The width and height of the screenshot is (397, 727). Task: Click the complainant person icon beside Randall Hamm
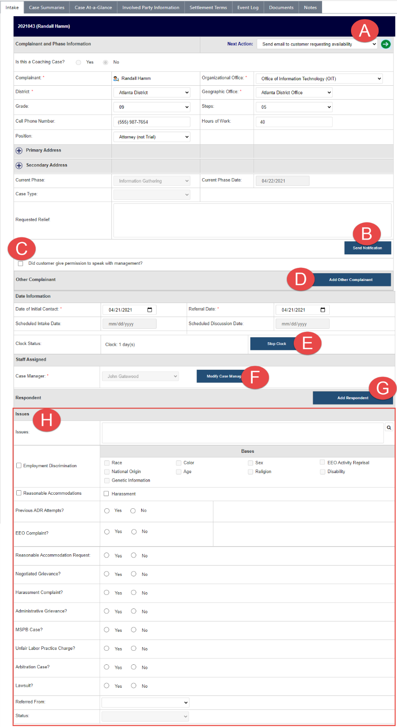point(116,78)
